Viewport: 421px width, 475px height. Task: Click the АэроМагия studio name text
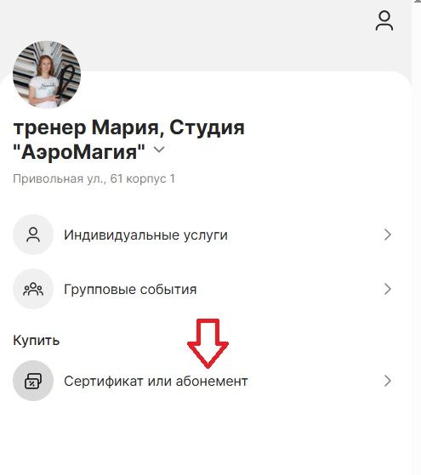[79, 151]
